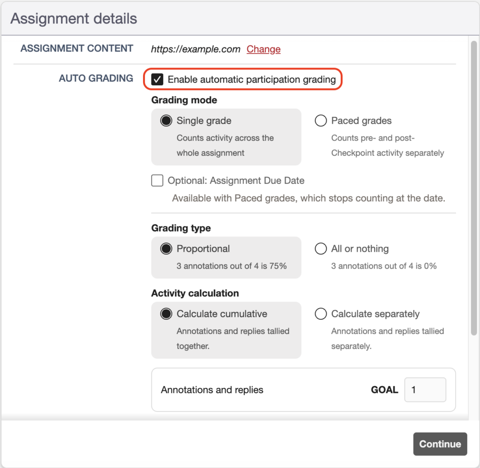
Task: Click the Continue button
Action: click(x=440, y=444)
